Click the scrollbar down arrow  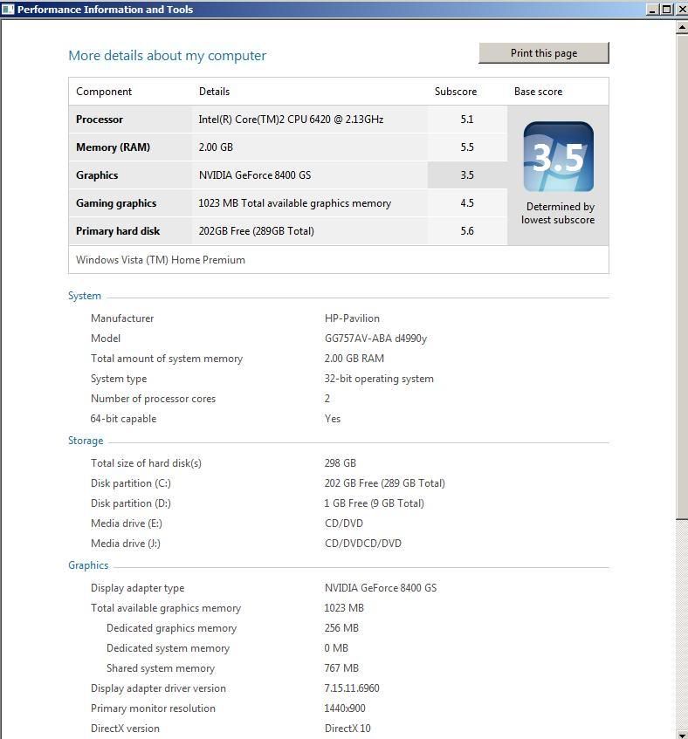coord(682,734)
